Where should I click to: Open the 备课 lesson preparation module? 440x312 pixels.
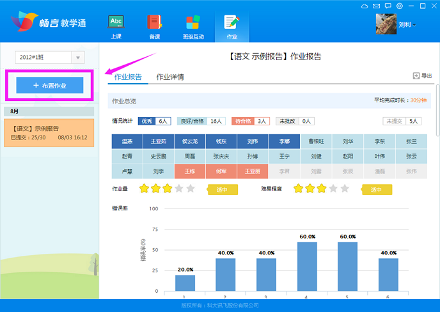pyautogui.click(x=154, y=27)
